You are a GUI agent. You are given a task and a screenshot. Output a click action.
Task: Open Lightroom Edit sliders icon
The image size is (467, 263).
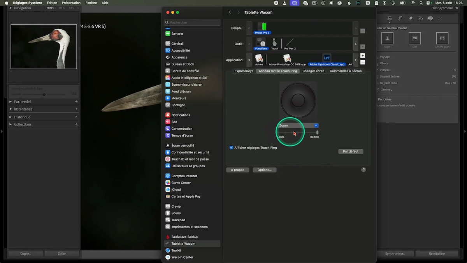pyautogui.click(x=389, y=18)
